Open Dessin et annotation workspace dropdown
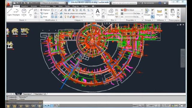The width and height of the screenshot is (192, 108). [x=53, y=3]
